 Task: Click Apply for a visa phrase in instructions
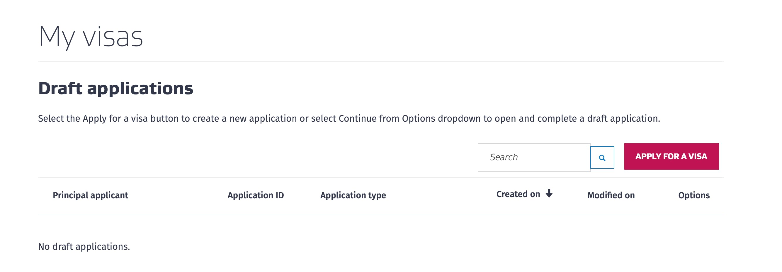tap(115, 118)
